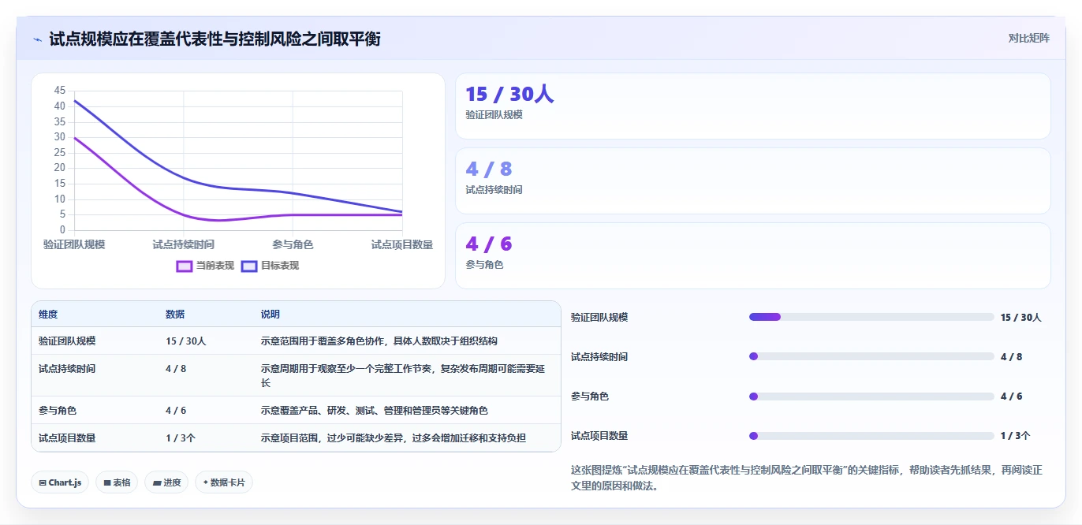Click the lightning icon beside the title
Viewport: 1082px width, 525px height.
pyautogui.click(x=37, y=39)
